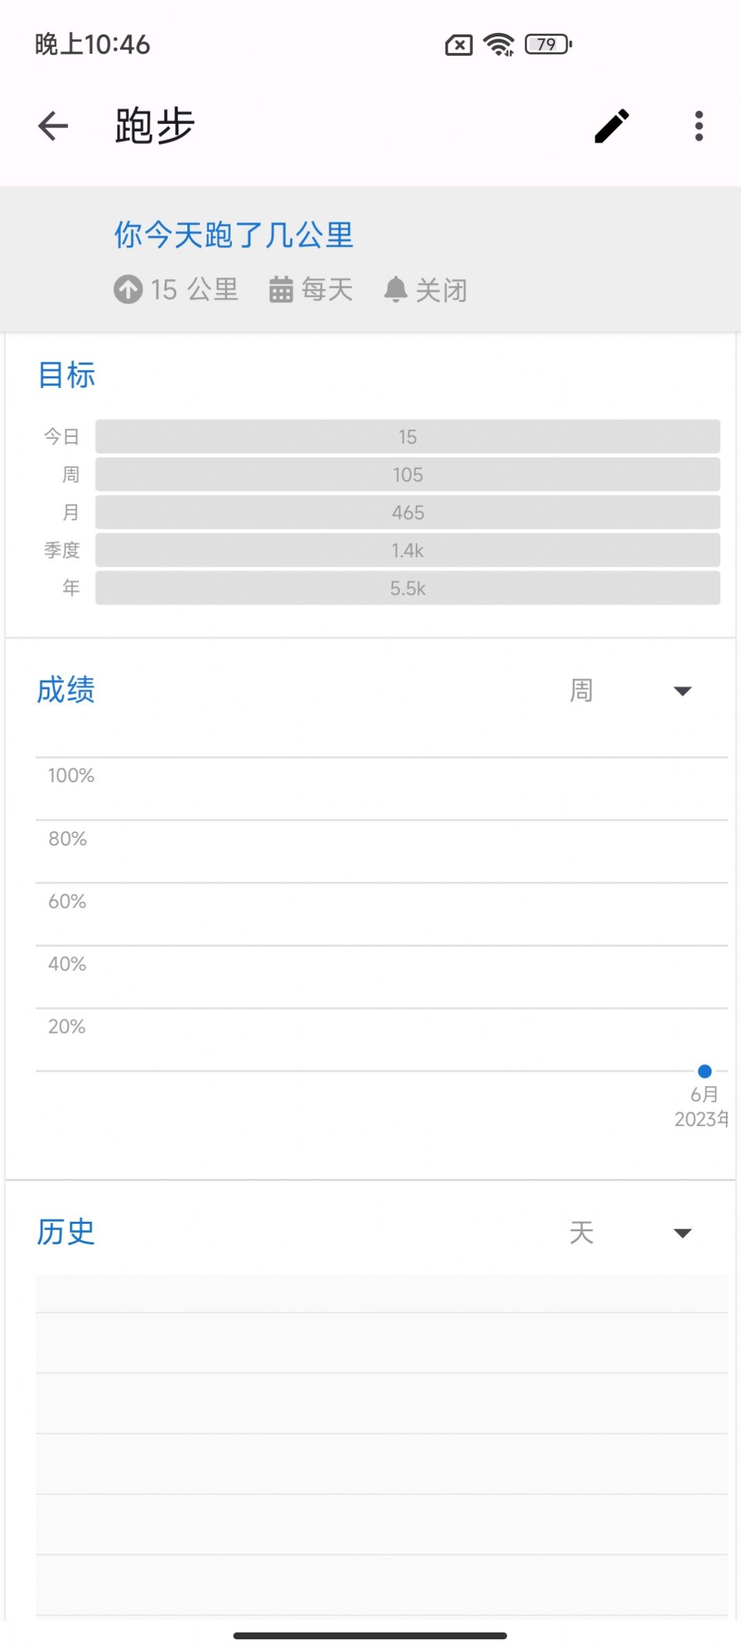Tap the back arrow to exit 跑步
The height and width of the screenshot is (1651, 741).
click(52, 125)
